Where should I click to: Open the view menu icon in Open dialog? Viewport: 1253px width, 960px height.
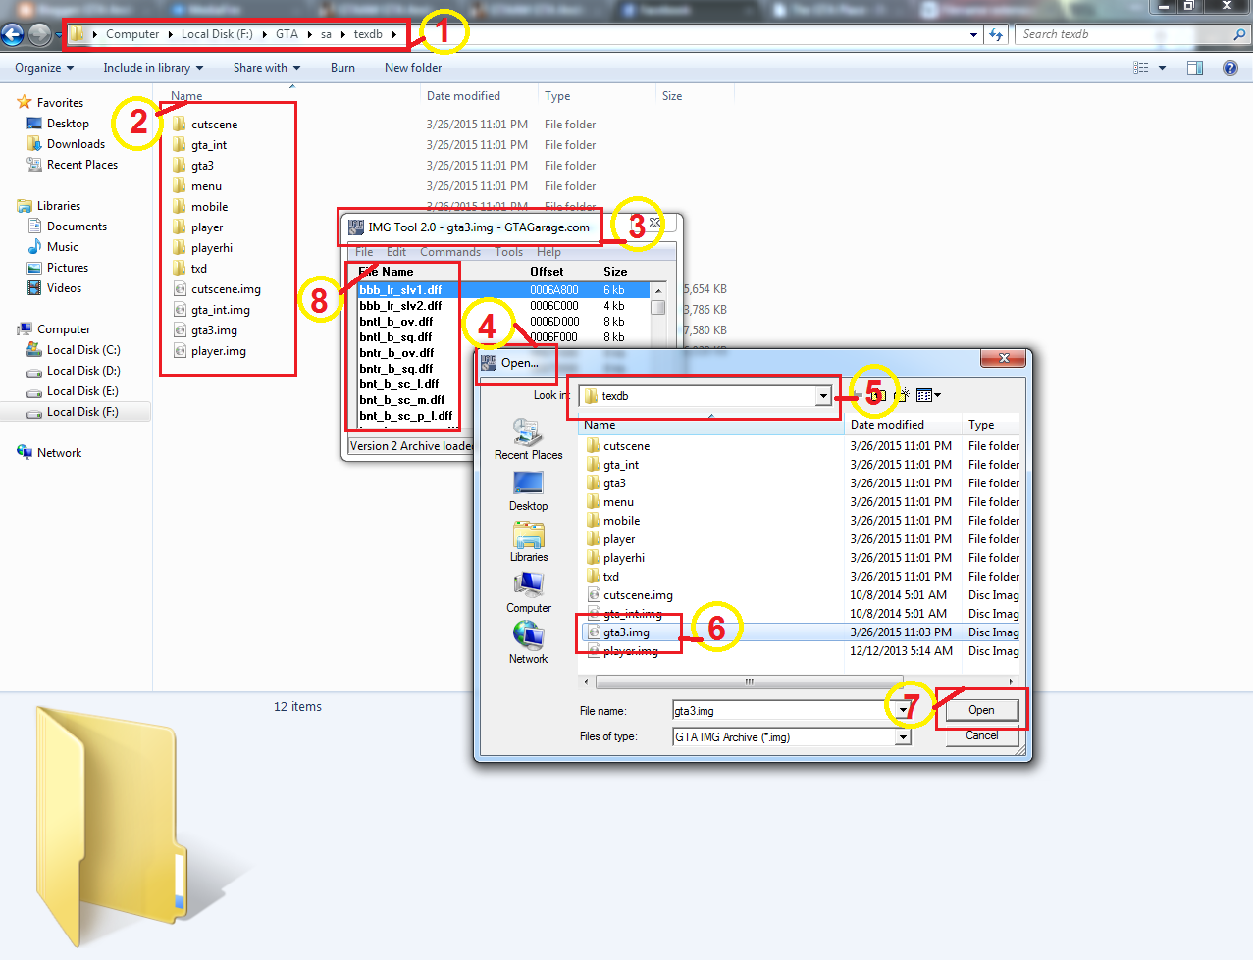coord(928,395)
